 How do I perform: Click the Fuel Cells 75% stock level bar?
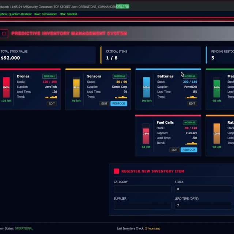coord(146,133)
